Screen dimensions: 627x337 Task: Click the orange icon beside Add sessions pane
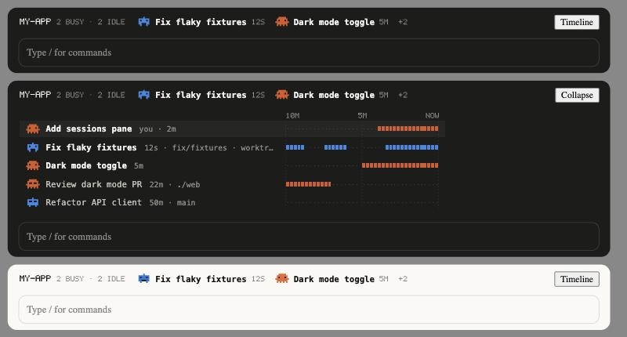click(x=33, y=129)
